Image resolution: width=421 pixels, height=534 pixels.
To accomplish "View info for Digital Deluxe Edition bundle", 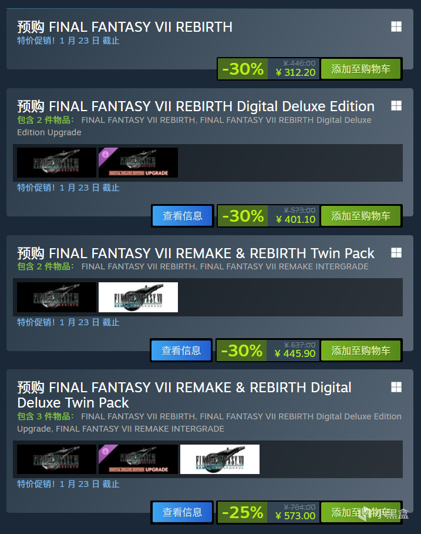I will click(183, 216).
